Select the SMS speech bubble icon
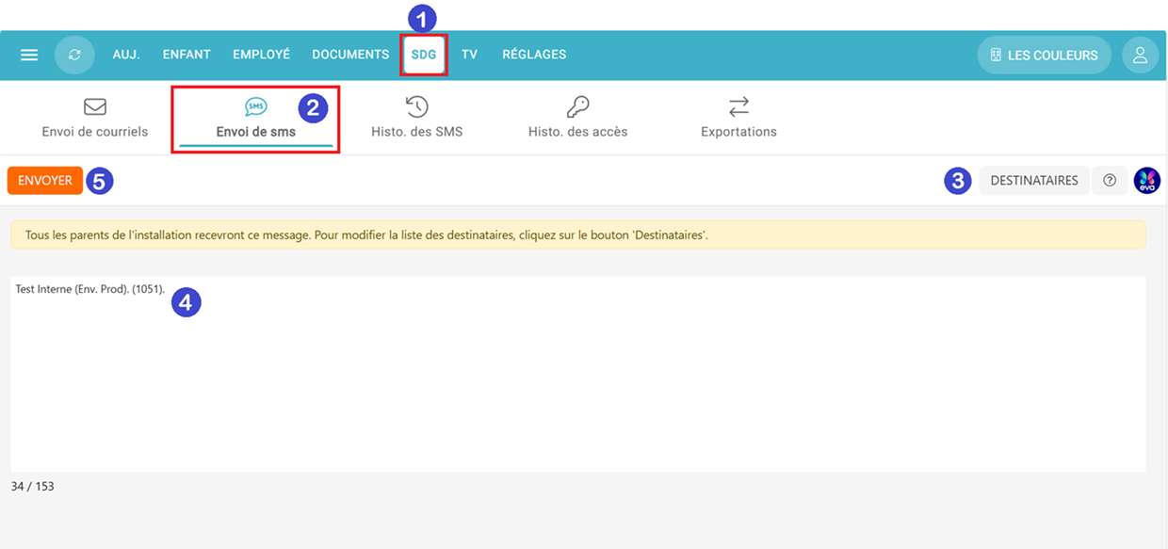This screenshot has height=549, width=1168. pos(255,106)
